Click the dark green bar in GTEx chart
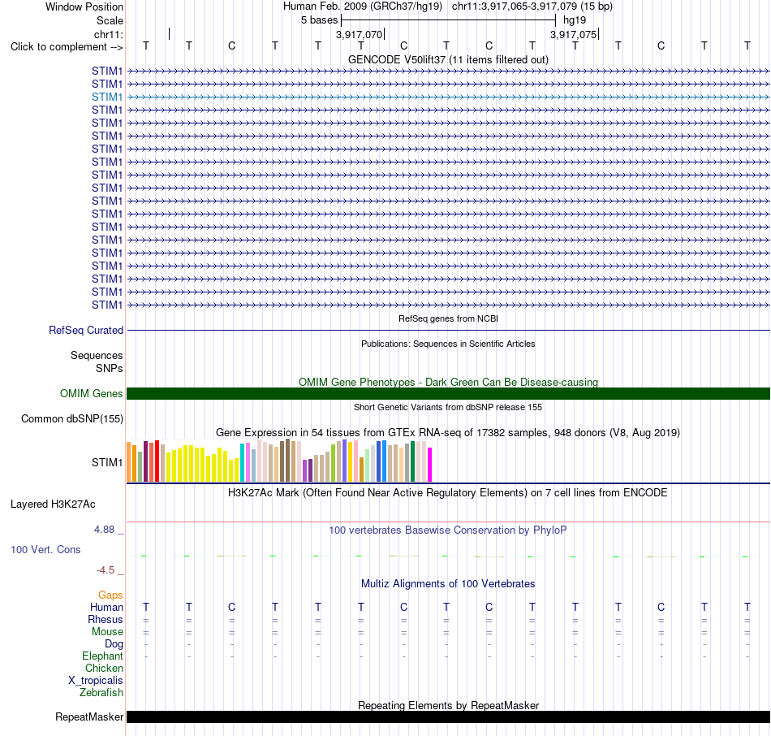Image resolution: width=771 pixels, height=736 pixels. [413, 461]
